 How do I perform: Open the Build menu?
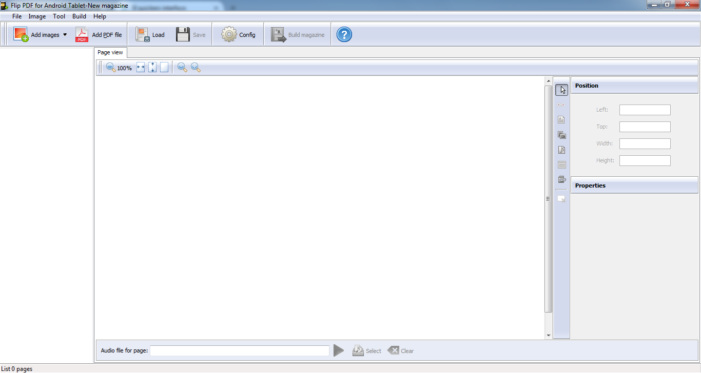[79, 16]
